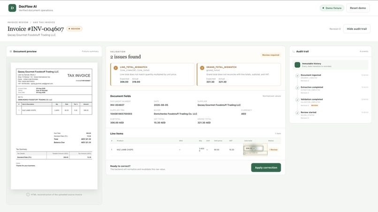
Task: Click the UAE Tax Invoice breadcrumb
Action: (x=44, y=22)
